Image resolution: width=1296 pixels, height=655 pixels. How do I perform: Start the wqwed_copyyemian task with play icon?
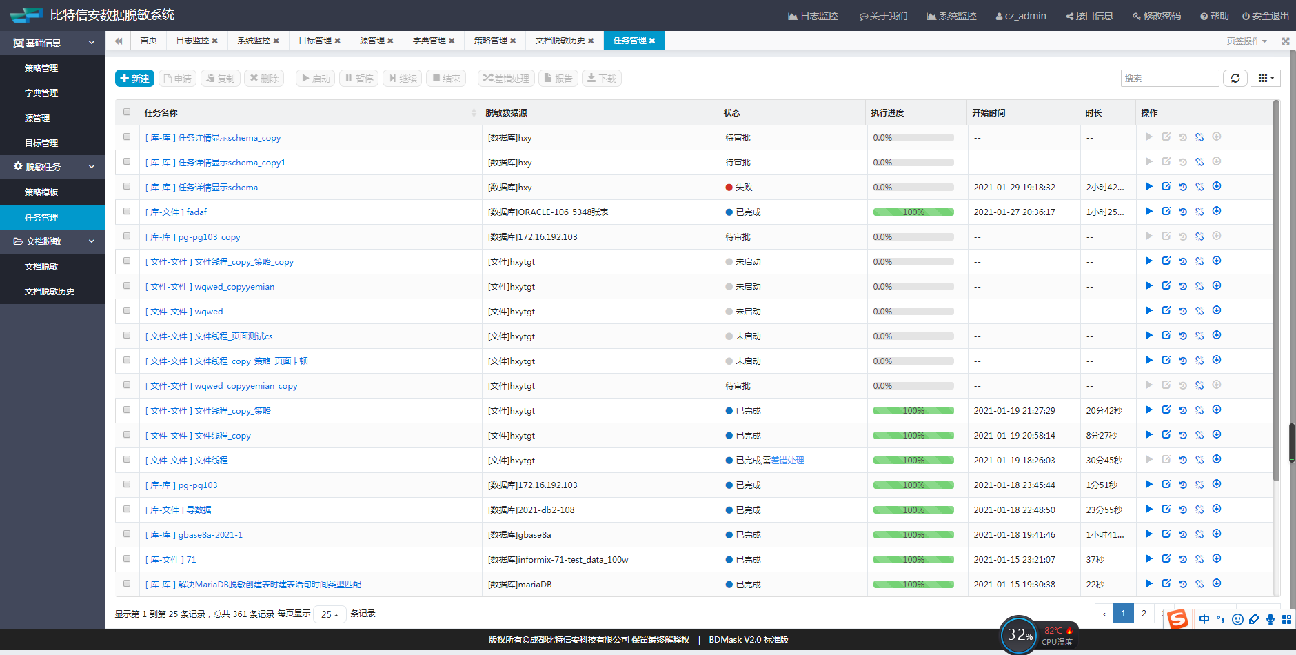coord(1149,286)
